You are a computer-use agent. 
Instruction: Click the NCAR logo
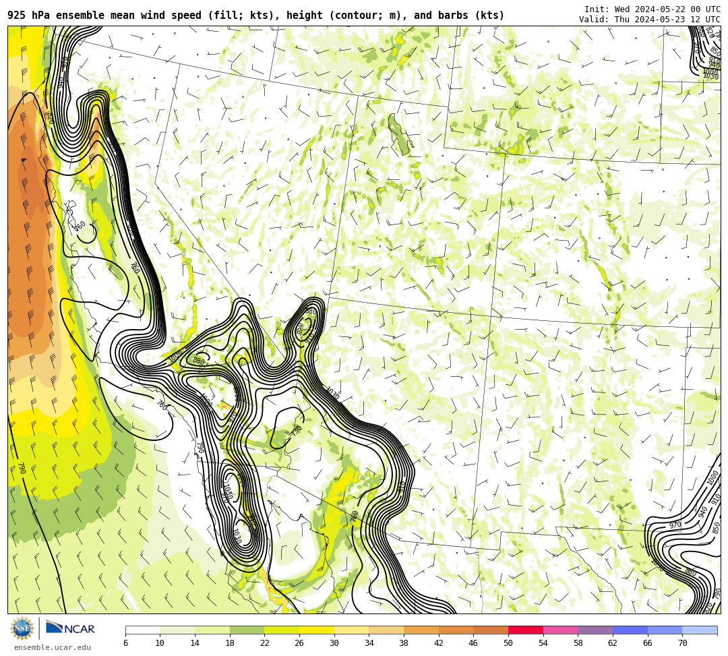70,628
